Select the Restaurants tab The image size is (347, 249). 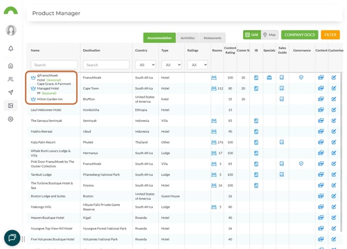pyautogui.click(x=212, y=38)
